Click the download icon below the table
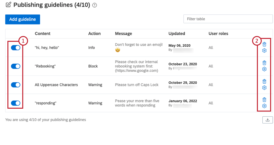The image size is (274, 145). [x=268, y=120]
